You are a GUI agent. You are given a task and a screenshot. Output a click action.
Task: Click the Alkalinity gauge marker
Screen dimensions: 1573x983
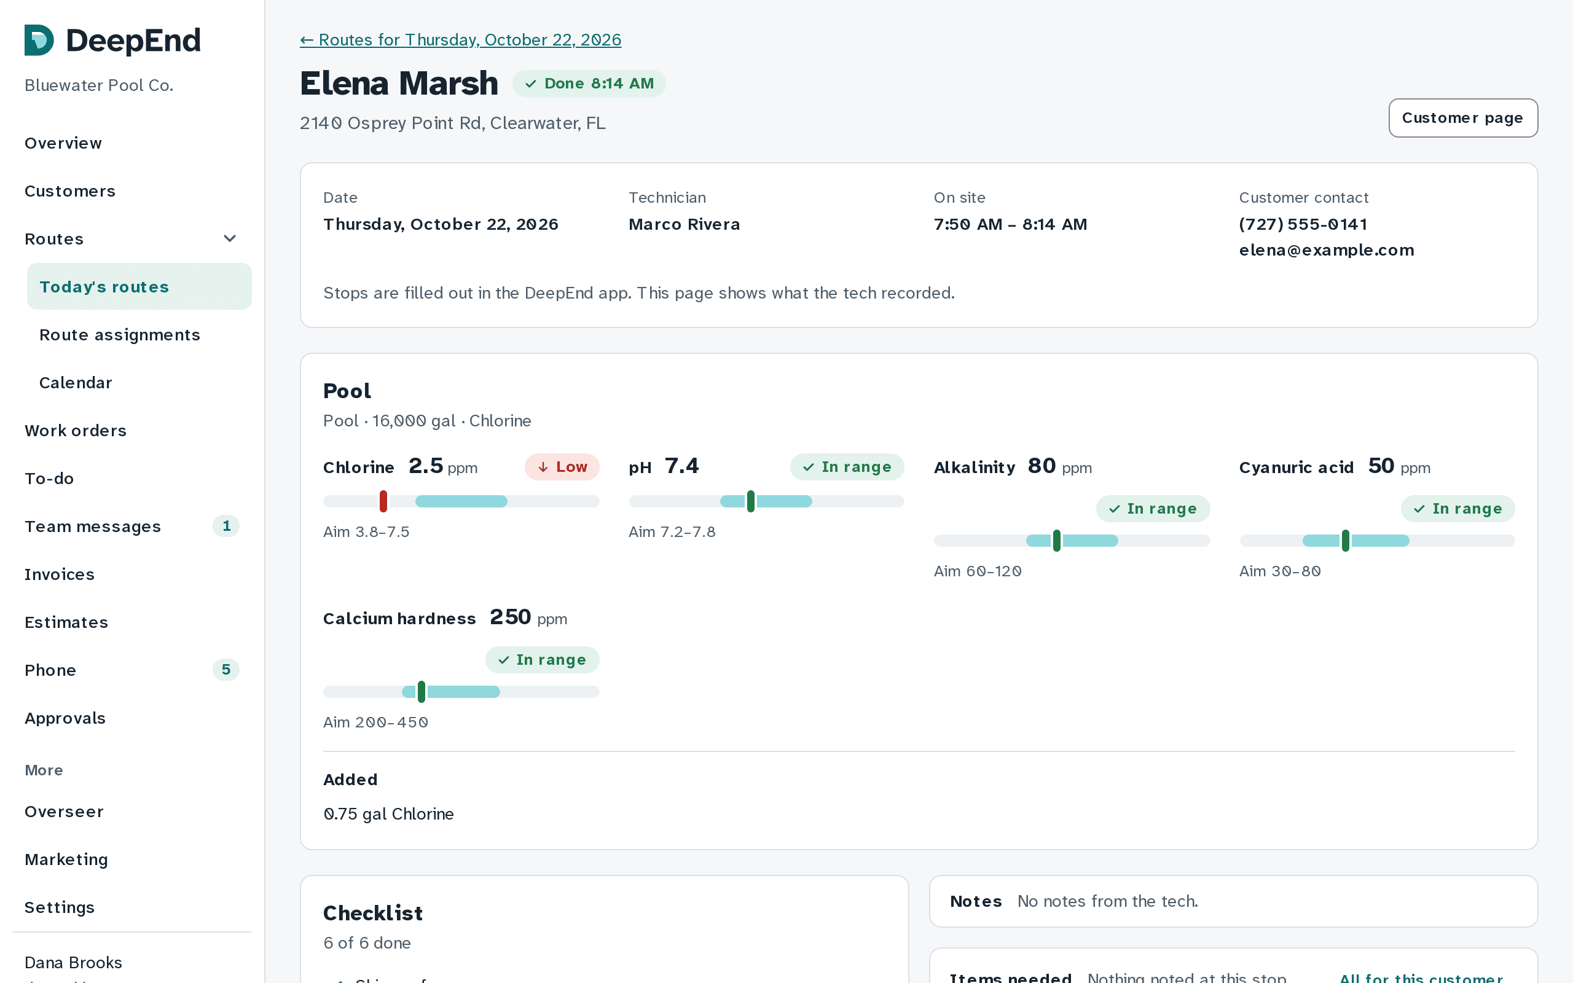point(1057,540)
